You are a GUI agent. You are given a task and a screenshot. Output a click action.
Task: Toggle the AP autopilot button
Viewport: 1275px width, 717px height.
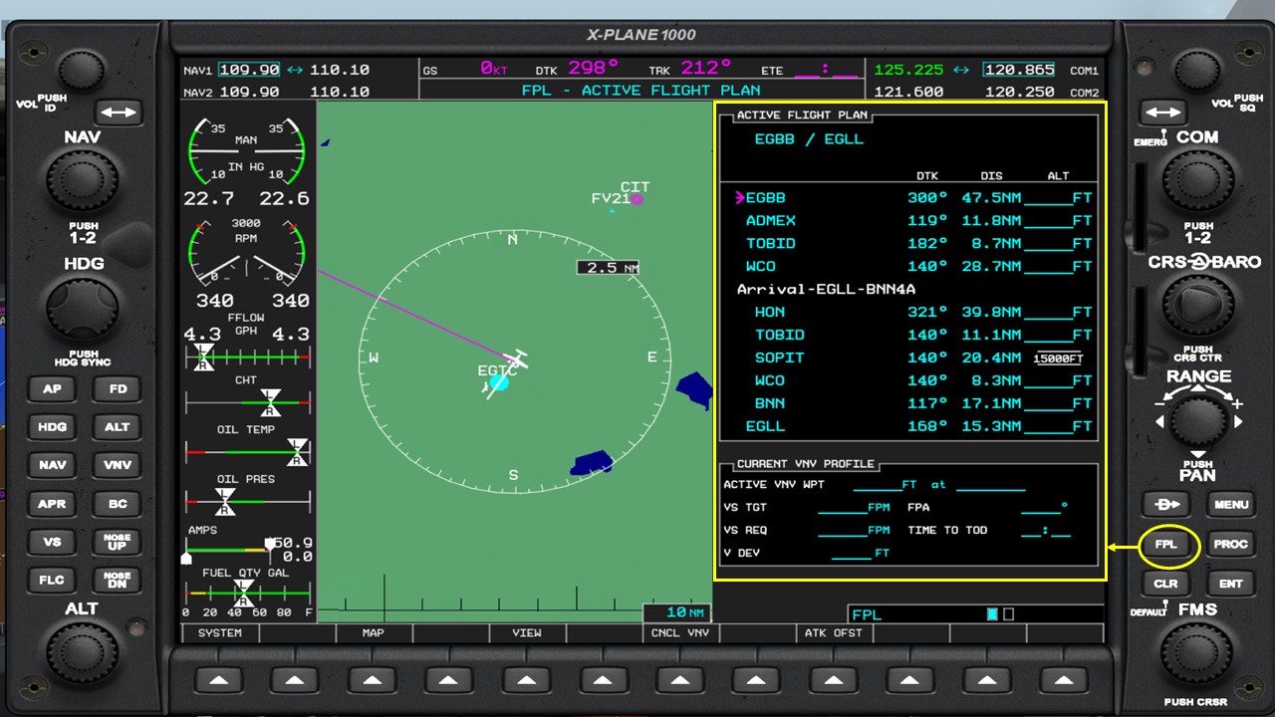[52, 389]
